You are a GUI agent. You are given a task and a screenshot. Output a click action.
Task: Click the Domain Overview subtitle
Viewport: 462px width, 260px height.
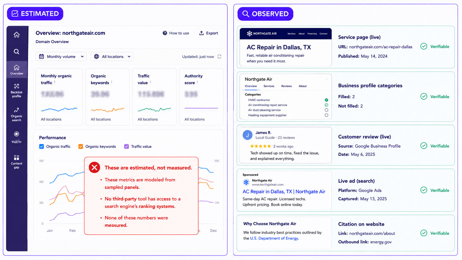click(52, 42)
